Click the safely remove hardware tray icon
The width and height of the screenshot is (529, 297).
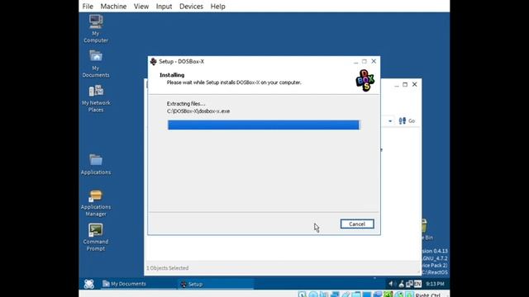(401, 284)
